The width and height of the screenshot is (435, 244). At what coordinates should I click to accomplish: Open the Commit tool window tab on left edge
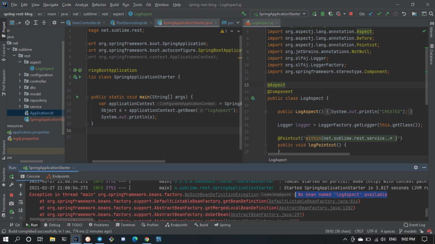[4, 52]
